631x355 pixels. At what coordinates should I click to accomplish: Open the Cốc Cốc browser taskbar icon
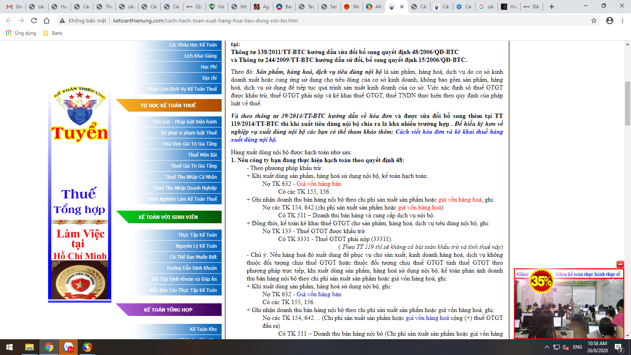point(88,347)
